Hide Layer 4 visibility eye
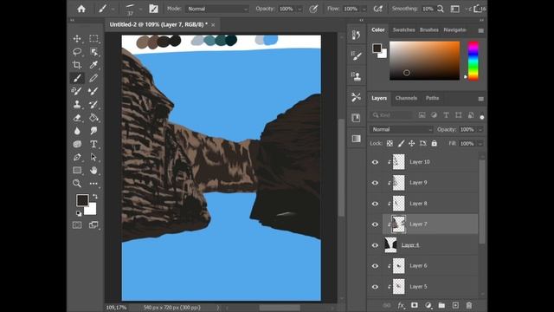Screen dimensions: 554x312 tap(375, 245)
